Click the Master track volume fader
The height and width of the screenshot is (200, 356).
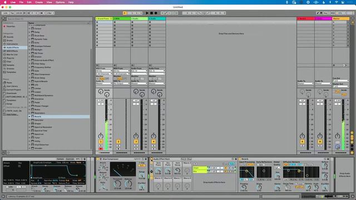[343, 124]
